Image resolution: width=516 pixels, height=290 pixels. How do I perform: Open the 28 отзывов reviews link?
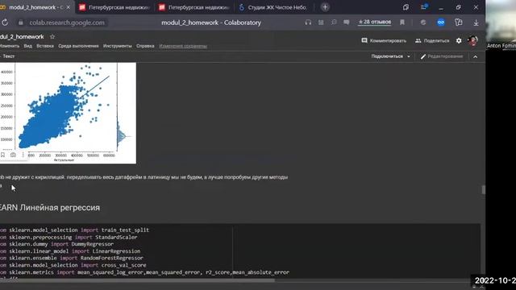click(375, 22)
